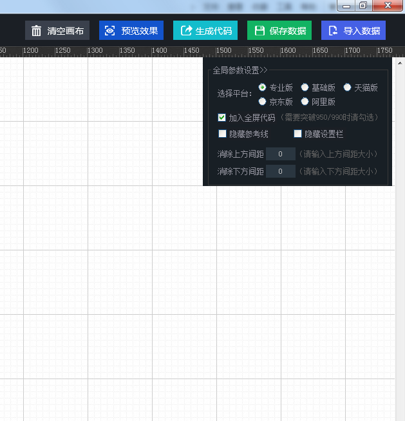Screen dimensions: 405x421
Task: Click 生成代码 to generate code
Action: (205, 30)
